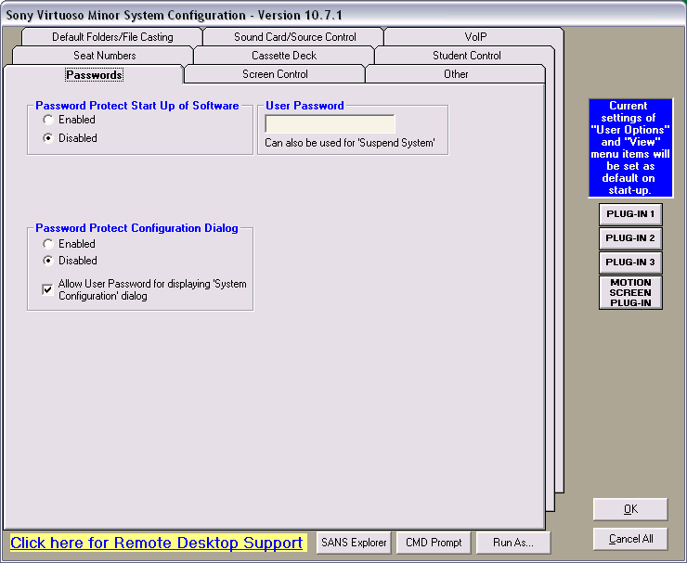The height and width of the screenshot is (563, 687).
Task: Go to Default Folders/File Casting tab
Action: pos(112,37)
